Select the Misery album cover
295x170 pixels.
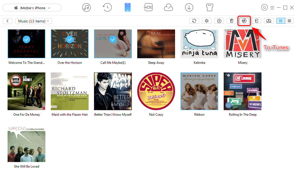243,44
